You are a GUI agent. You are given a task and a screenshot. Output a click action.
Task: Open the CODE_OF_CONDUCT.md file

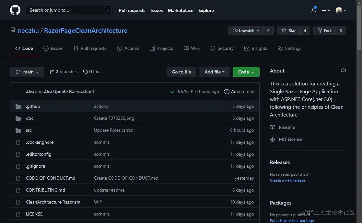click(51, 178)
